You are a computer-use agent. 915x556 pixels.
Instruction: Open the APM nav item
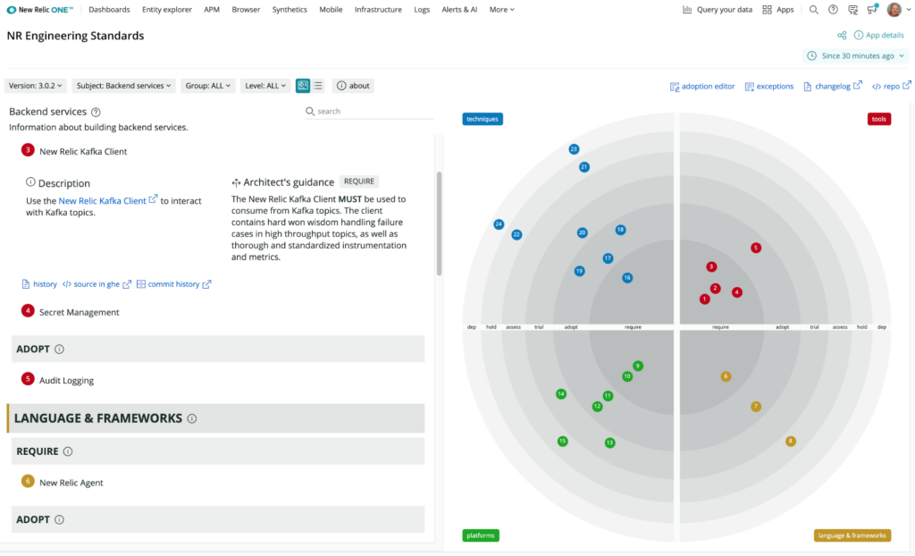click(212, 9)
